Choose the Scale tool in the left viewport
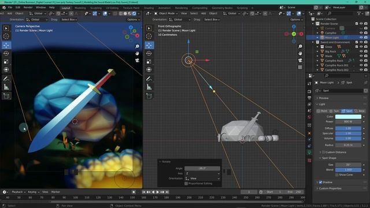The height and width of the screenshot is (208, 370). point(6,62)
